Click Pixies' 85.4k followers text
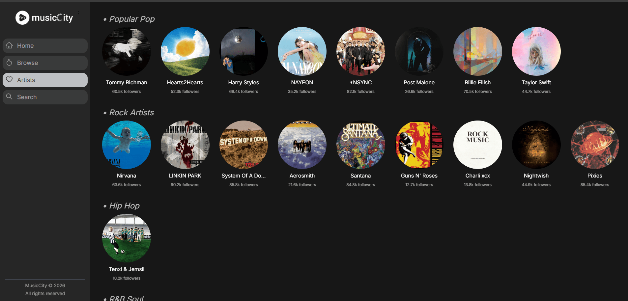Image resolution: width=628 pixels, height=301 pixels. (595, 185)
